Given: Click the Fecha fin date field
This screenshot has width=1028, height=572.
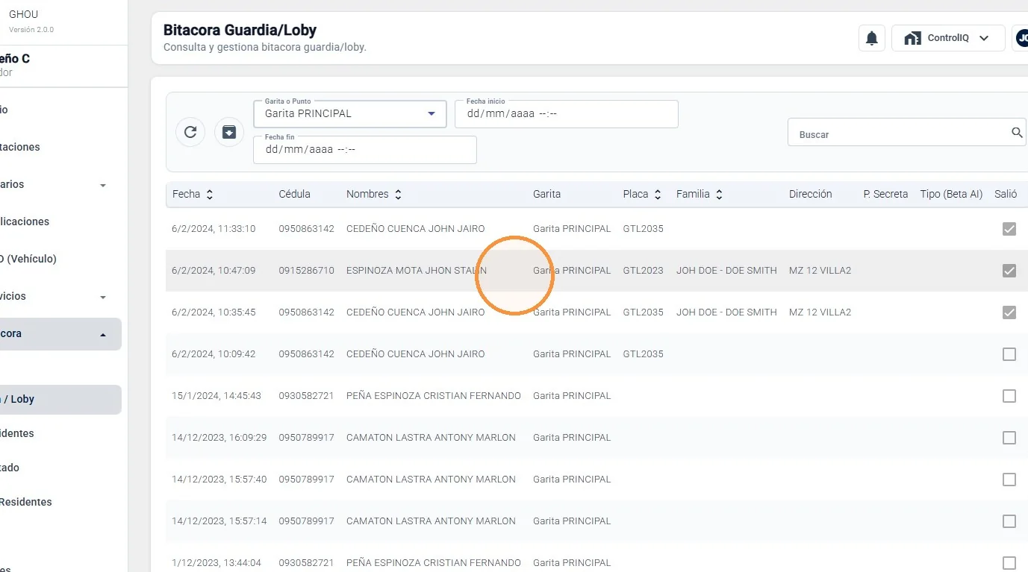Looking at the screenshot, I should (x=365, y=150).
